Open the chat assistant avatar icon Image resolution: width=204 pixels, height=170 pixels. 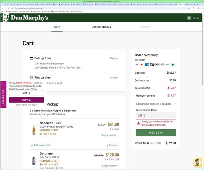[x=197, y=162]
